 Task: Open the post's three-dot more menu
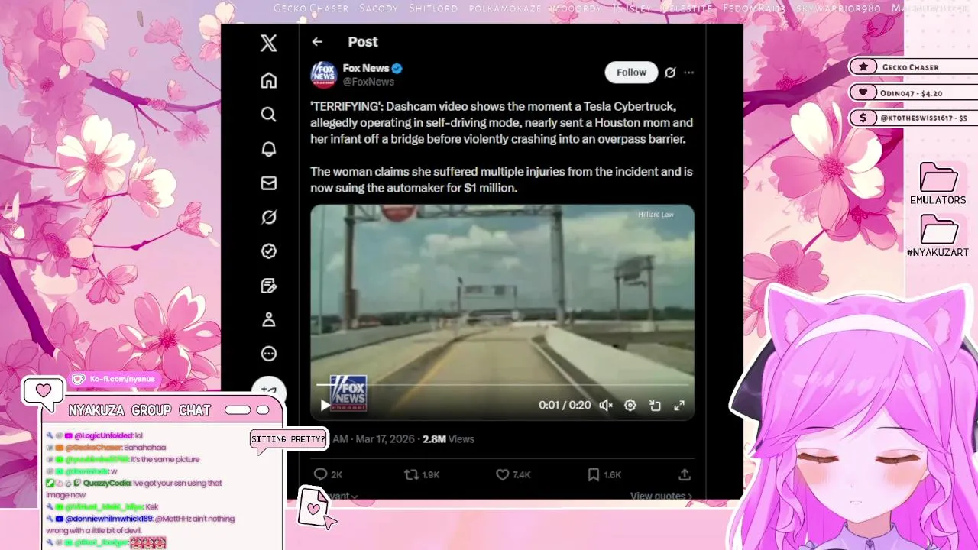(689, 73)
